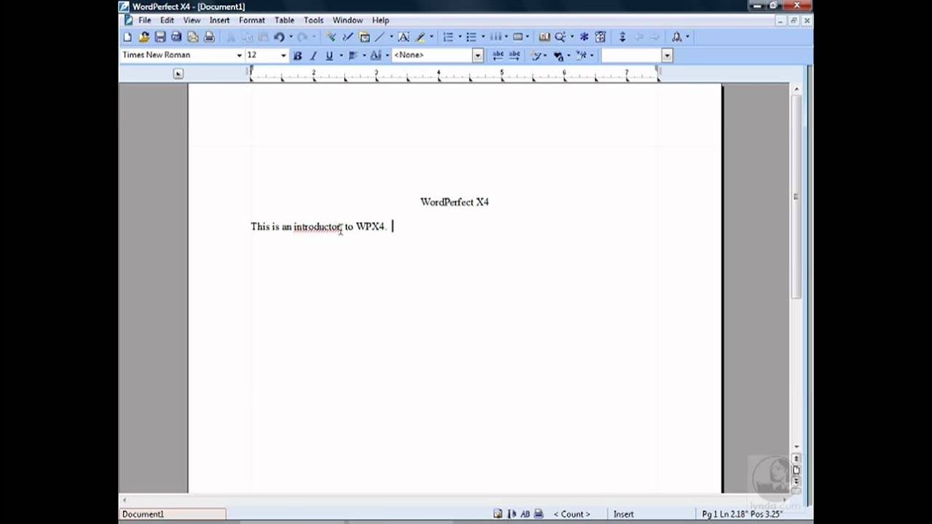
Task: Open the Format menu
Action: coord(252,20)
